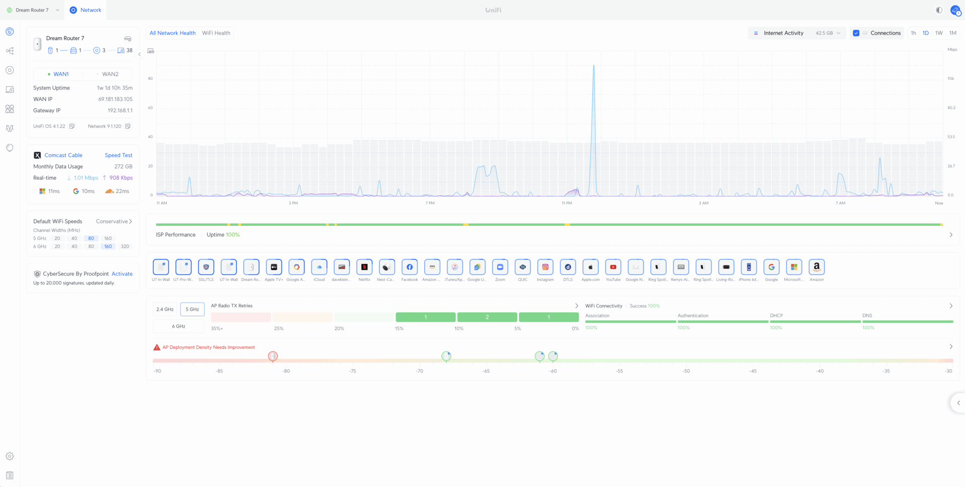Image resolution: width=965 pixels, height=487 pixels.
Task: Open the System Log sidebar icon
Action: coord(10,475)
